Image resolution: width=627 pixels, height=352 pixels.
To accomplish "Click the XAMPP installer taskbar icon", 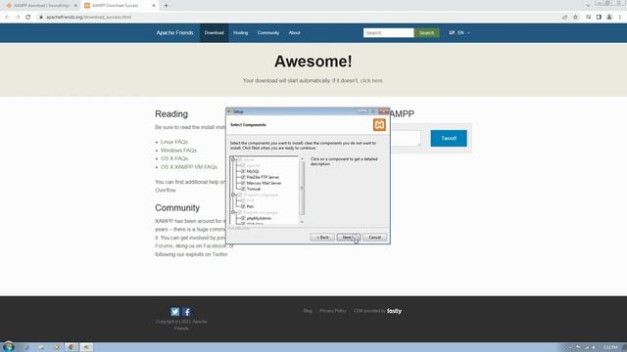I will [x=86, y=347].
